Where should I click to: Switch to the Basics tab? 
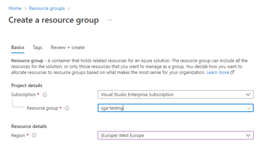point(18,47)
